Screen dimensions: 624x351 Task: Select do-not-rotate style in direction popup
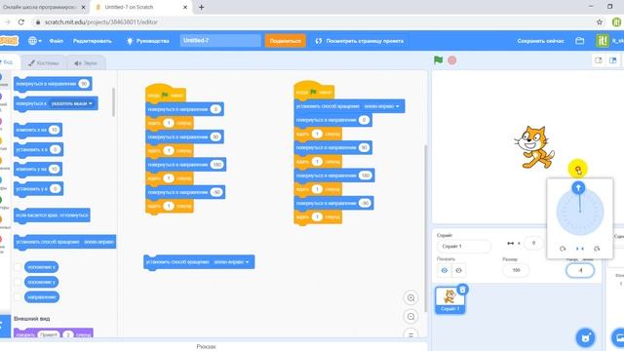[x=597, y=249]
